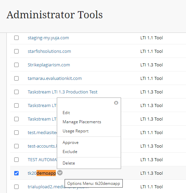Select Delete in the options menu
Screen dimensions: 186x193
[69, 163]
